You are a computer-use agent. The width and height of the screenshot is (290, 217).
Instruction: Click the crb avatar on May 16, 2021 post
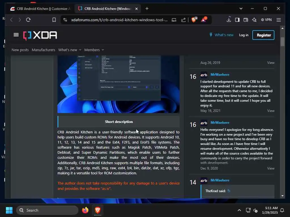[x=204, y=75]
